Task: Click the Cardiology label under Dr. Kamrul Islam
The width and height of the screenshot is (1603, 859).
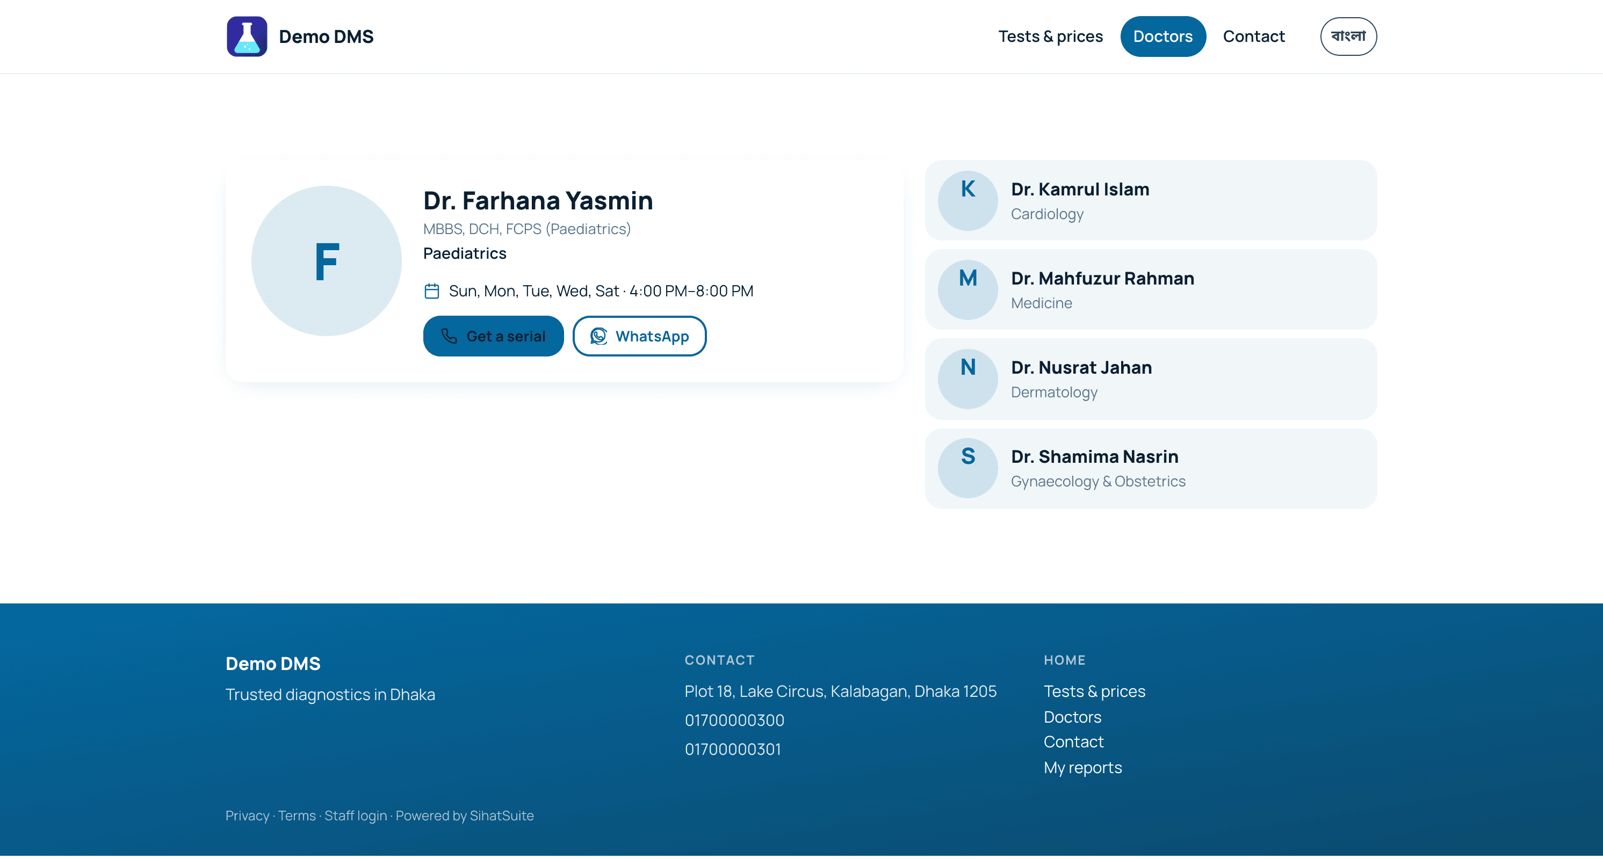Action: tap(1046, 214)
